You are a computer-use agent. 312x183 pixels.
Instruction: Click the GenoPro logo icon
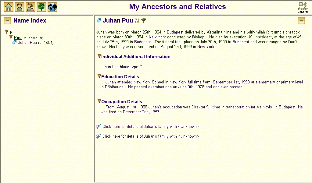[x=303, y=7]
